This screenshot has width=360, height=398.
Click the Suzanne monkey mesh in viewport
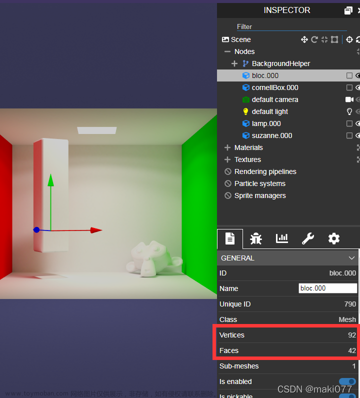click(x=154, y=259)
